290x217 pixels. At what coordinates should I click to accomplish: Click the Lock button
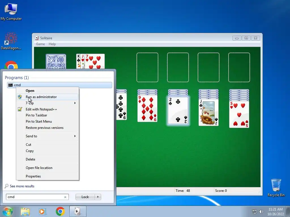[x=85, y=197]
